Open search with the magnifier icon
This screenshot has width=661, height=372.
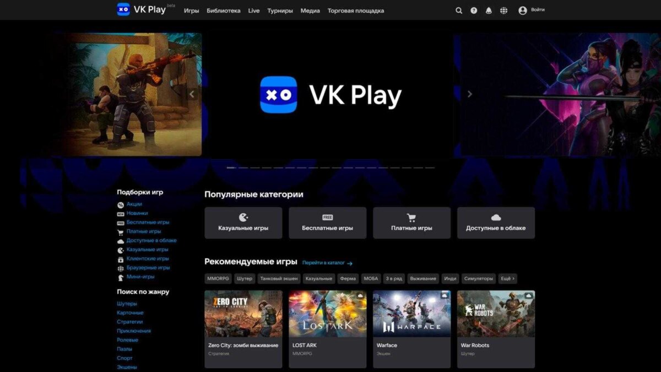[x=459, y=10]
